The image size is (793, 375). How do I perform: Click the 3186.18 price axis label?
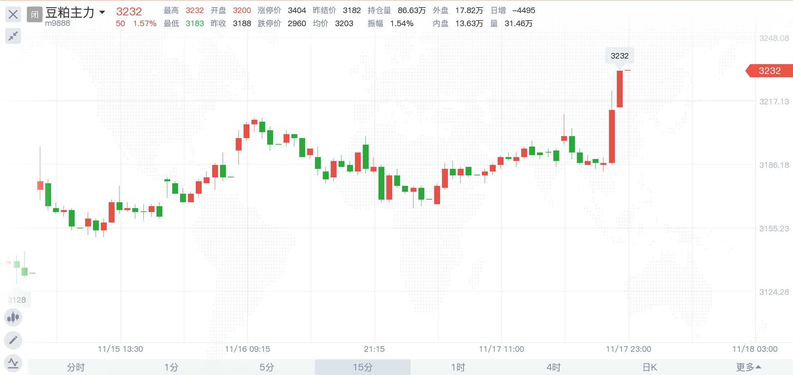(774, 165)
